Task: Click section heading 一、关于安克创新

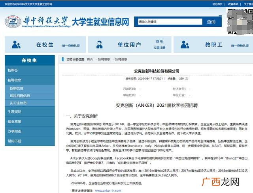Action: [82, 116]
